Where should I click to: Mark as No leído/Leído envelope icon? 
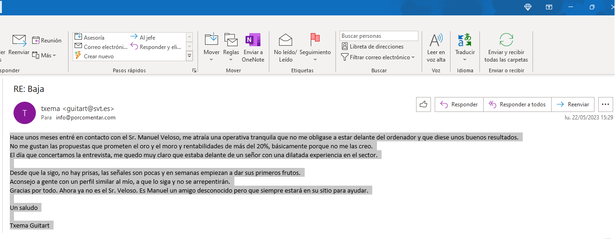tap(285, 40)
